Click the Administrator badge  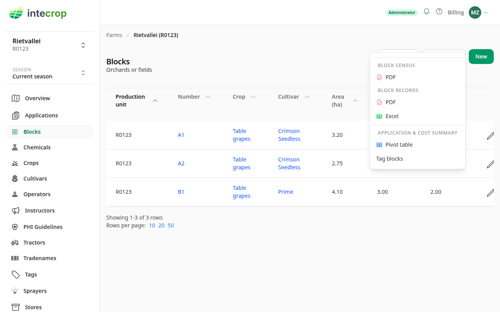(402, 12)
